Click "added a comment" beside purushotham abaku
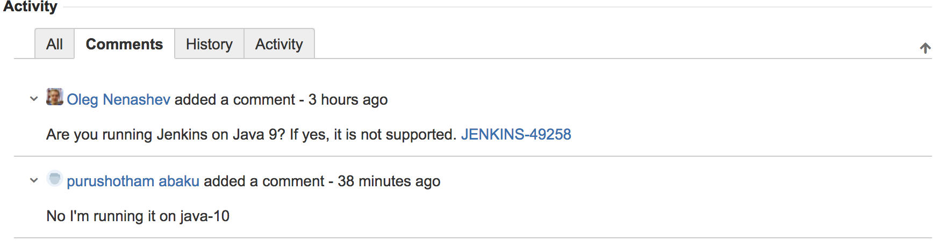The width and height of the screenshot is (946, 248). [264, 181]
